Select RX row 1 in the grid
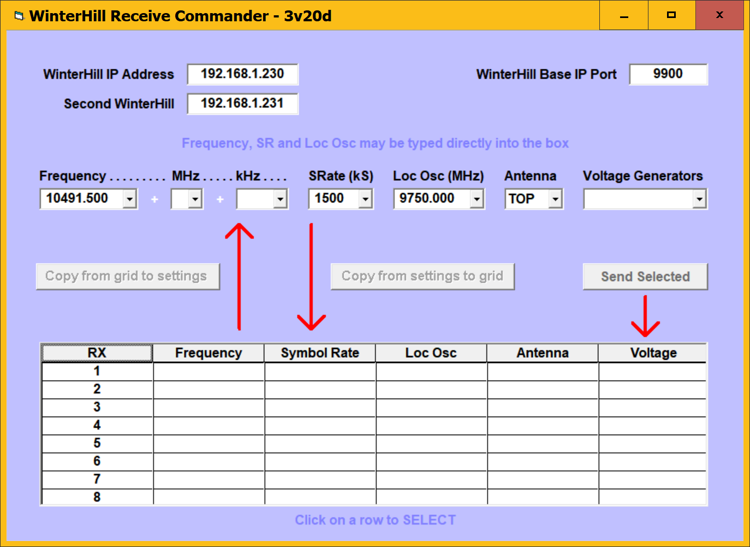Image resolution: width=750 pixels, height=547 pixels. coord(97,371)
